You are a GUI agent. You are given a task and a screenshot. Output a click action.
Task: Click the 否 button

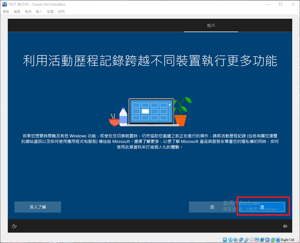[212, 207]
